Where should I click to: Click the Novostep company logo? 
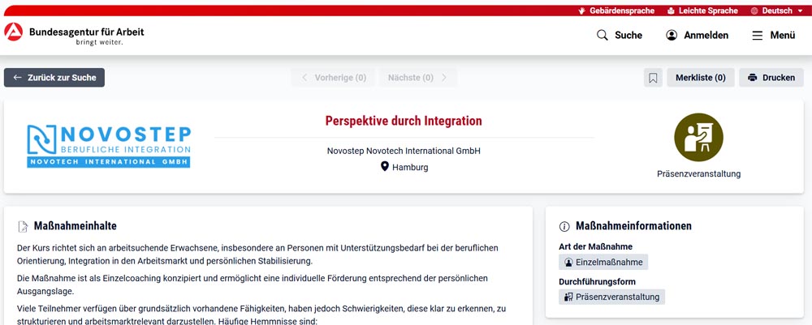(x=109, y=146)
